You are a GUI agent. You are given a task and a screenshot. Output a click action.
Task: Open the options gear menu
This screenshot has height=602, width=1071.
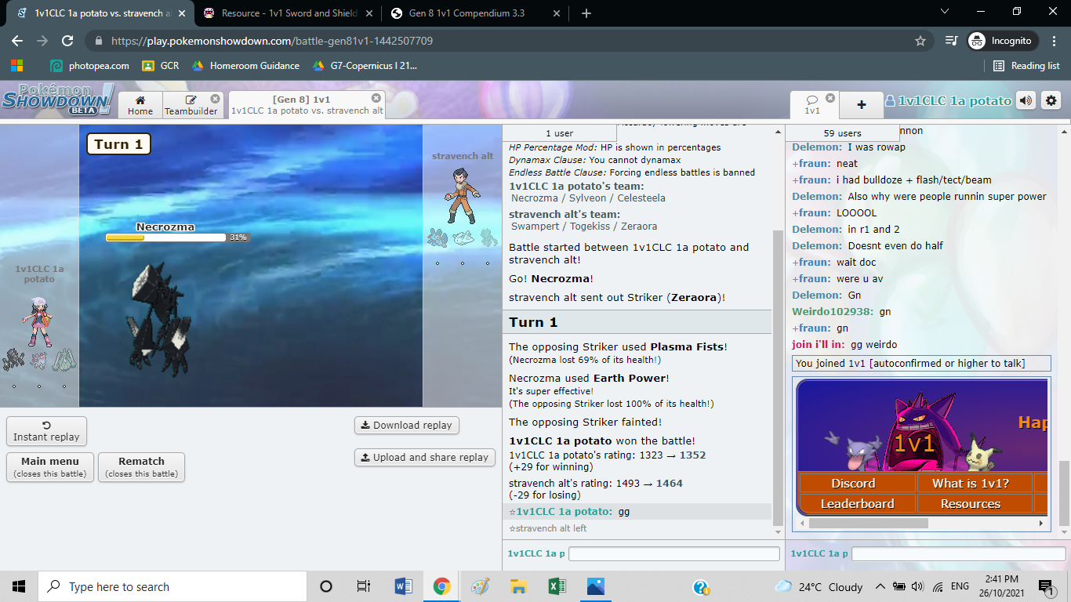pyautogui.click(x=1051, y=100)
